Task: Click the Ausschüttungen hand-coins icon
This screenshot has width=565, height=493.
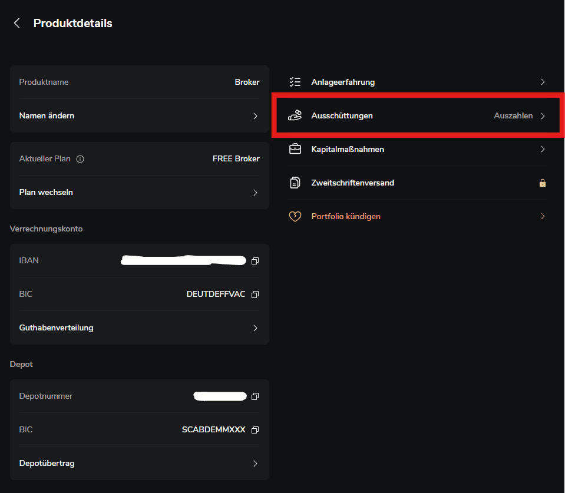Action: point(295,115)
